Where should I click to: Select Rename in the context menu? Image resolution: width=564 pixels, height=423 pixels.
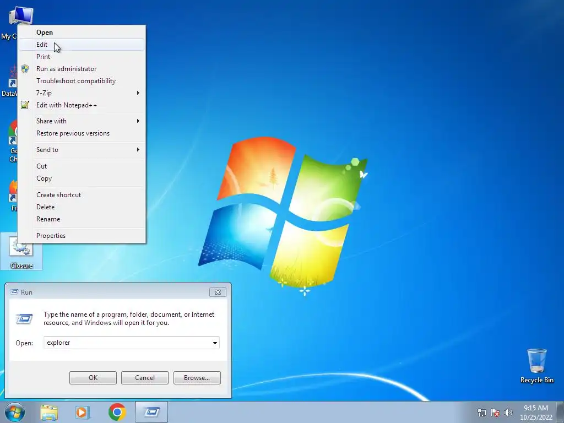[x=82, y=219]
